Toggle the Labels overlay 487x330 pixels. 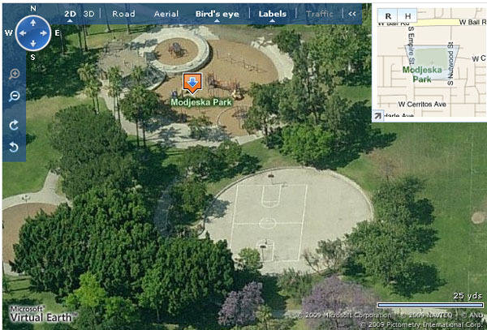pyautogui.click(x=273, y=14)
